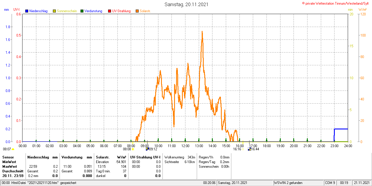Click the Regen/1h value 0.0mm

225,157
